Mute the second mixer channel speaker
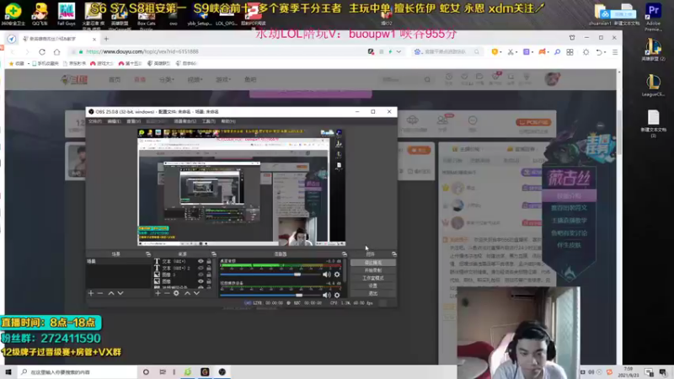The image size is (674, 379). click(327, 295)
